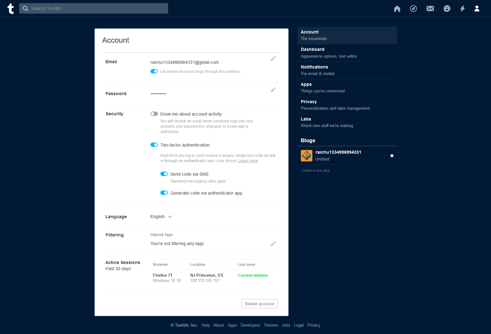Screen dimensions: 491x334
Task: Open the Account person icon
Action: coord(477,9)
